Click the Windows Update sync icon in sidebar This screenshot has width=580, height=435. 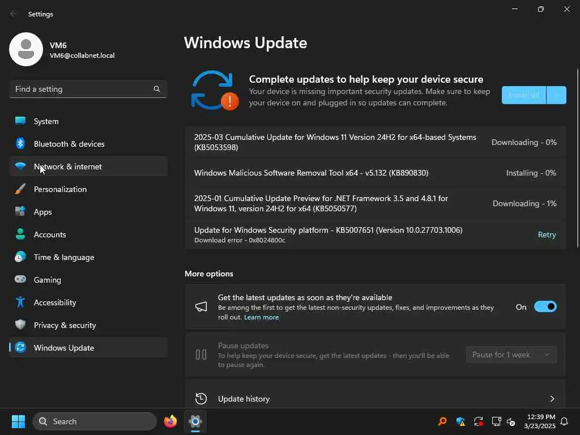[20, 347]
